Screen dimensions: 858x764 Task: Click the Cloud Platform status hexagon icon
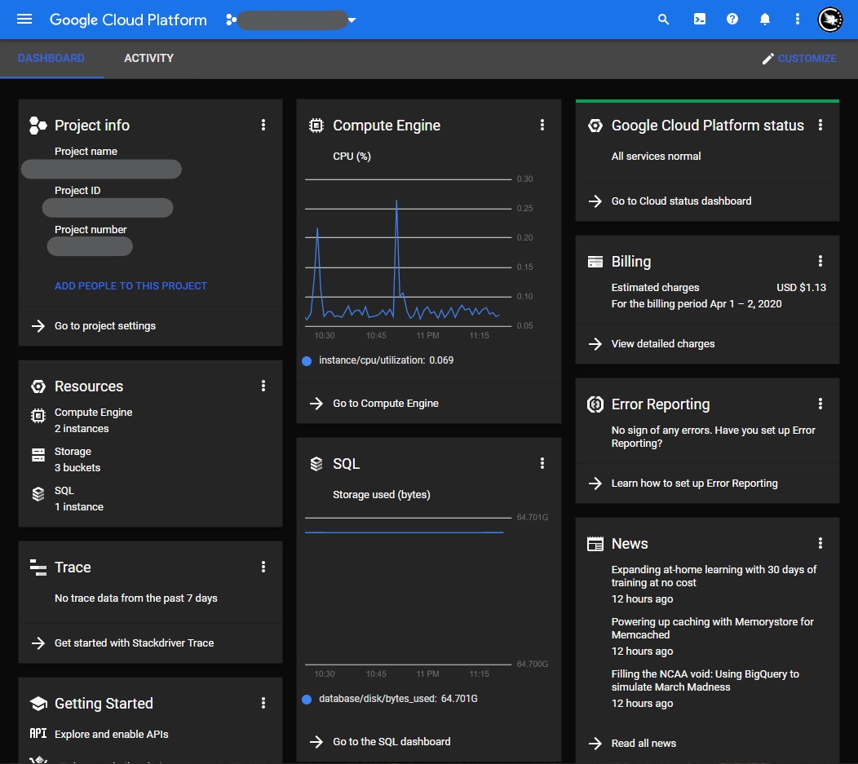(x=595, y=126)
